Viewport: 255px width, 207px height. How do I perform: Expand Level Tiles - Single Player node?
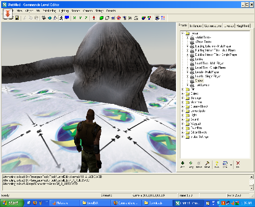[x=187, y=67]
